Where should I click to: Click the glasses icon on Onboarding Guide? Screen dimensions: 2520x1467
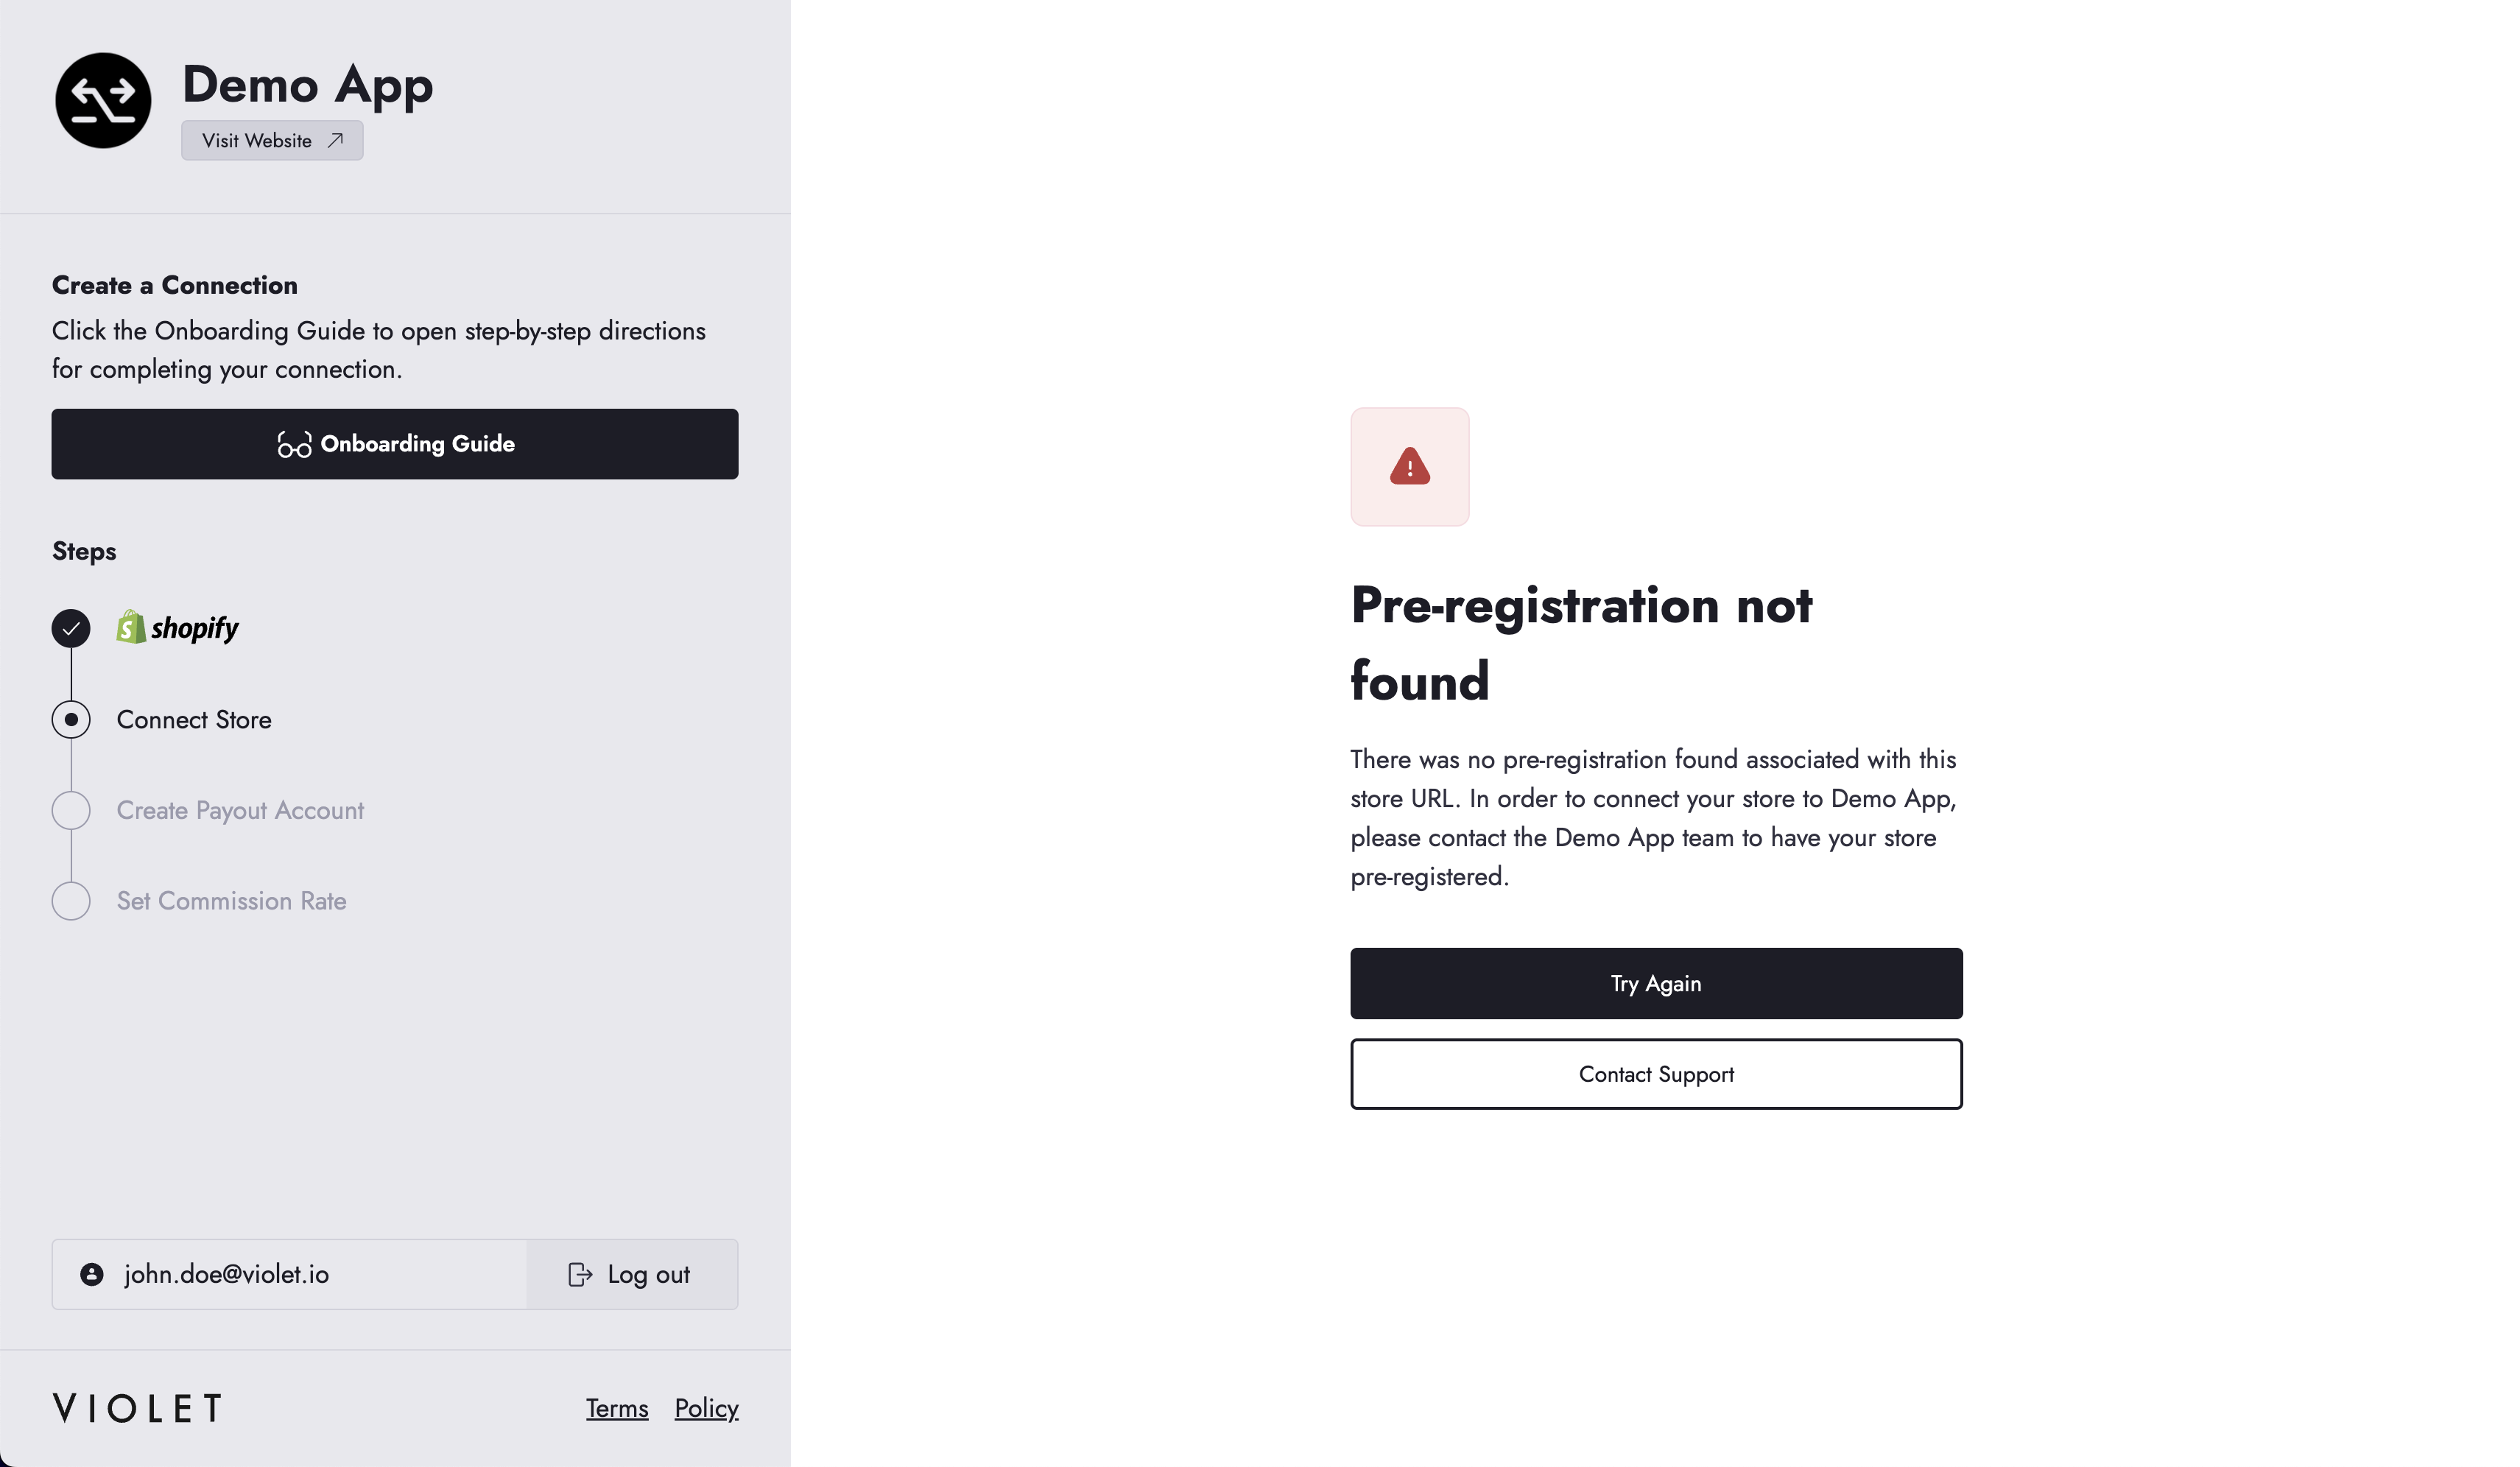coord(294,445)
